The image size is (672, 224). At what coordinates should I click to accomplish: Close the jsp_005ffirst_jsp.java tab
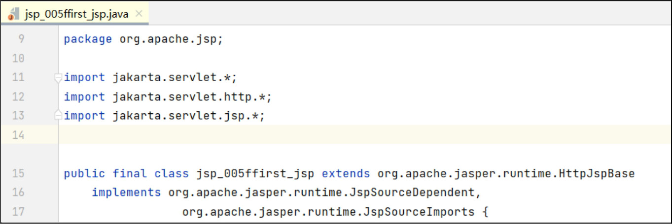coord(139,14)
